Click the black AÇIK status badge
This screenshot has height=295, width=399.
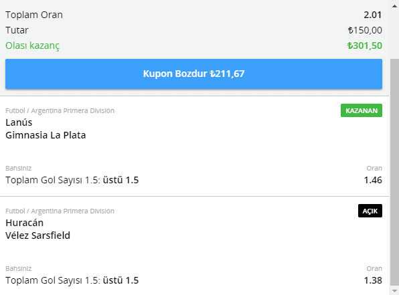tap(370, 211)
